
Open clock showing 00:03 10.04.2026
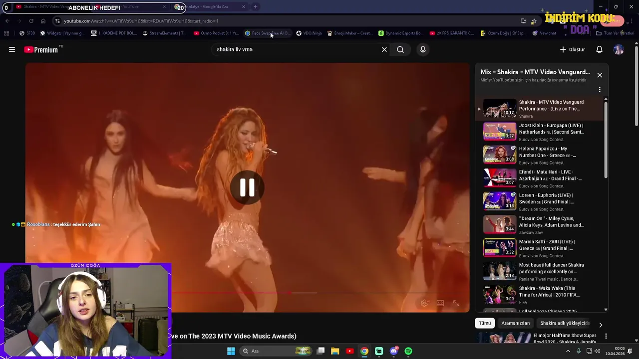615,351
